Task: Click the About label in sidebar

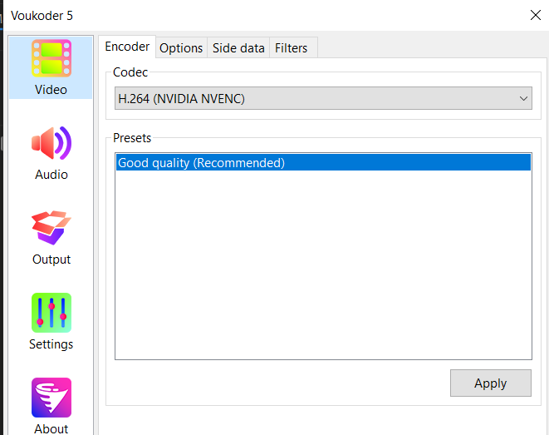Action: coord(51,428)
